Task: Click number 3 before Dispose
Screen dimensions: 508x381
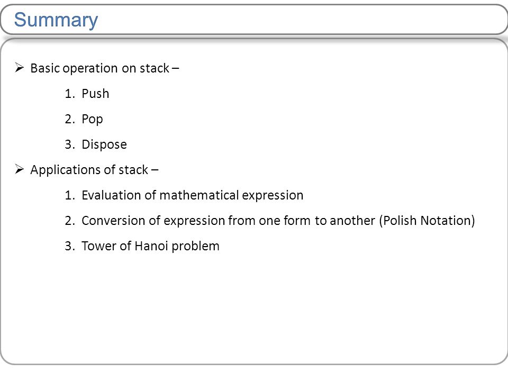Action: (70, 144)
